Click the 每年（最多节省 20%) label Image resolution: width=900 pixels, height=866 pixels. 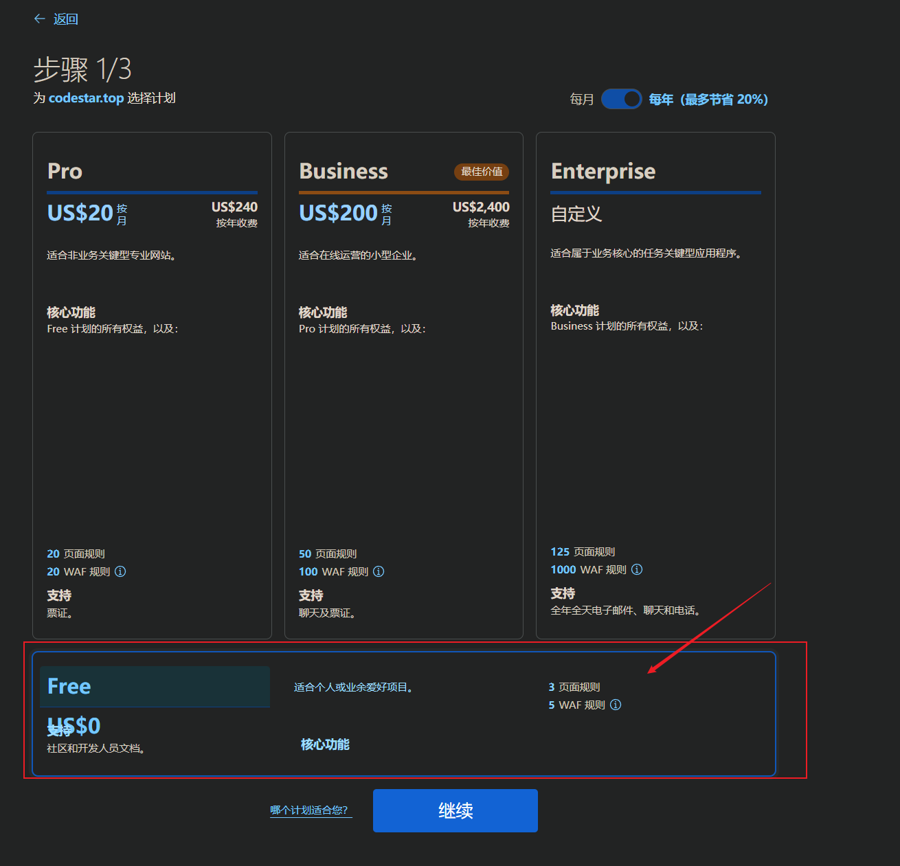(x=708, y=100)
